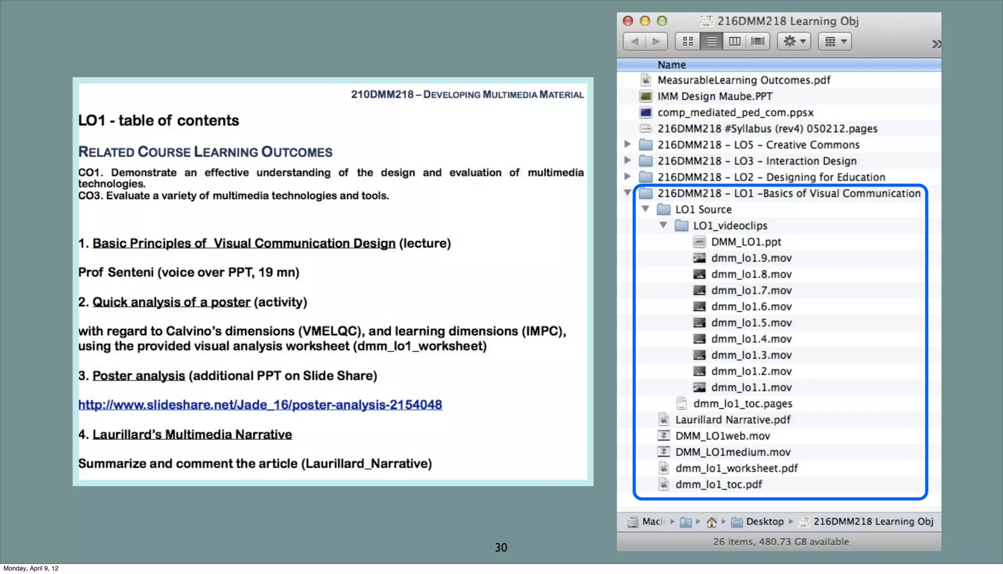Collapse the LO1 Source folder
The width and height of the screenshot is (1003, 574).
[x=645, y=209]
